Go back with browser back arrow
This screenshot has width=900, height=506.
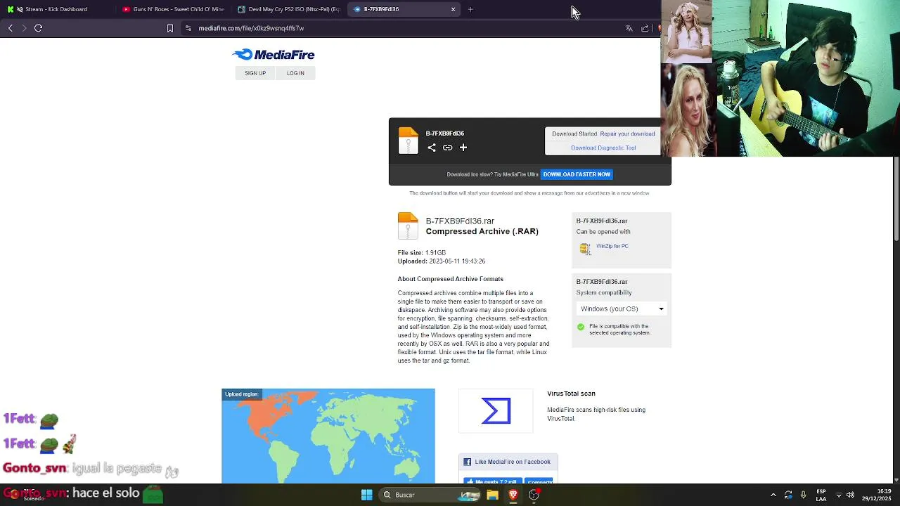11,28
